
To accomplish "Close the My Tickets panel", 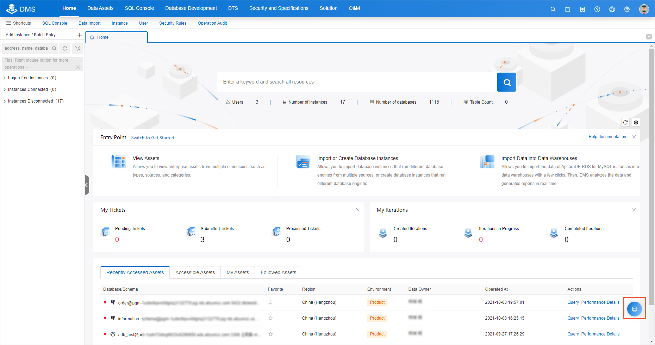I will pyautogui.click(x=358, y=210).
